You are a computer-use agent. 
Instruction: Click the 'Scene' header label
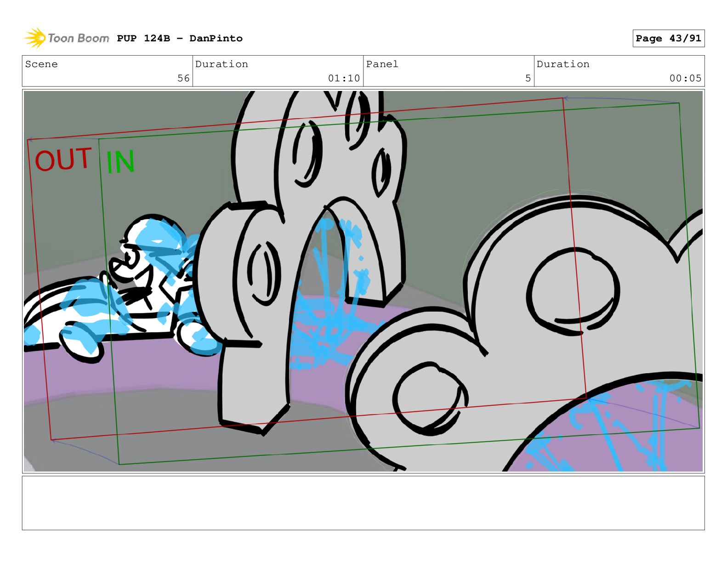tap(41, 64)
